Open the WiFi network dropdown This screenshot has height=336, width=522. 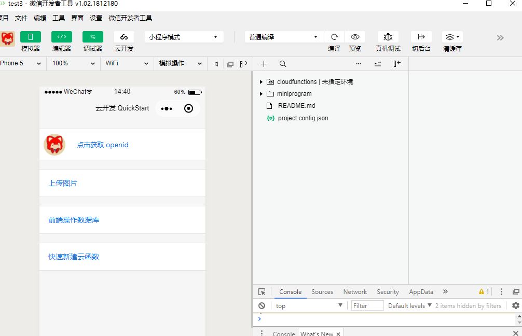(127, 64)
